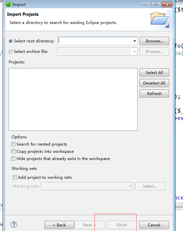
Task: Expand the Working sets combo box
Action: point(130,186)
